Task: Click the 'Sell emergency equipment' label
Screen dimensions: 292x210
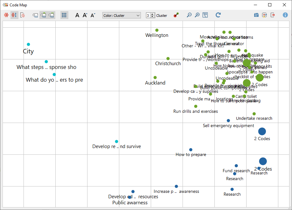Action: (x=228, y=126)
